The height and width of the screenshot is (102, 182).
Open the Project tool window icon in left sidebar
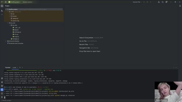coord(2,6)
